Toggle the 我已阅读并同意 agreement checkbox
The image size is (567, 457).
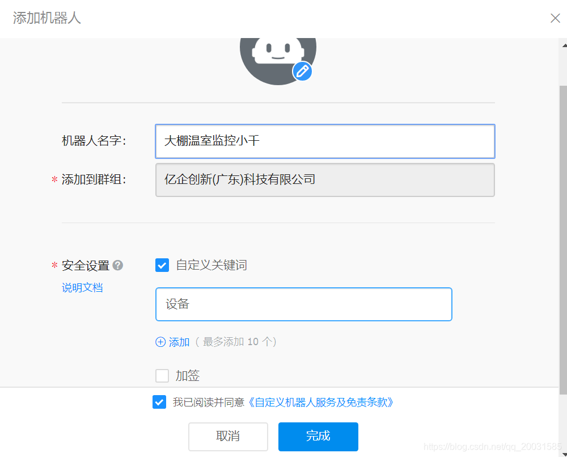159,402
